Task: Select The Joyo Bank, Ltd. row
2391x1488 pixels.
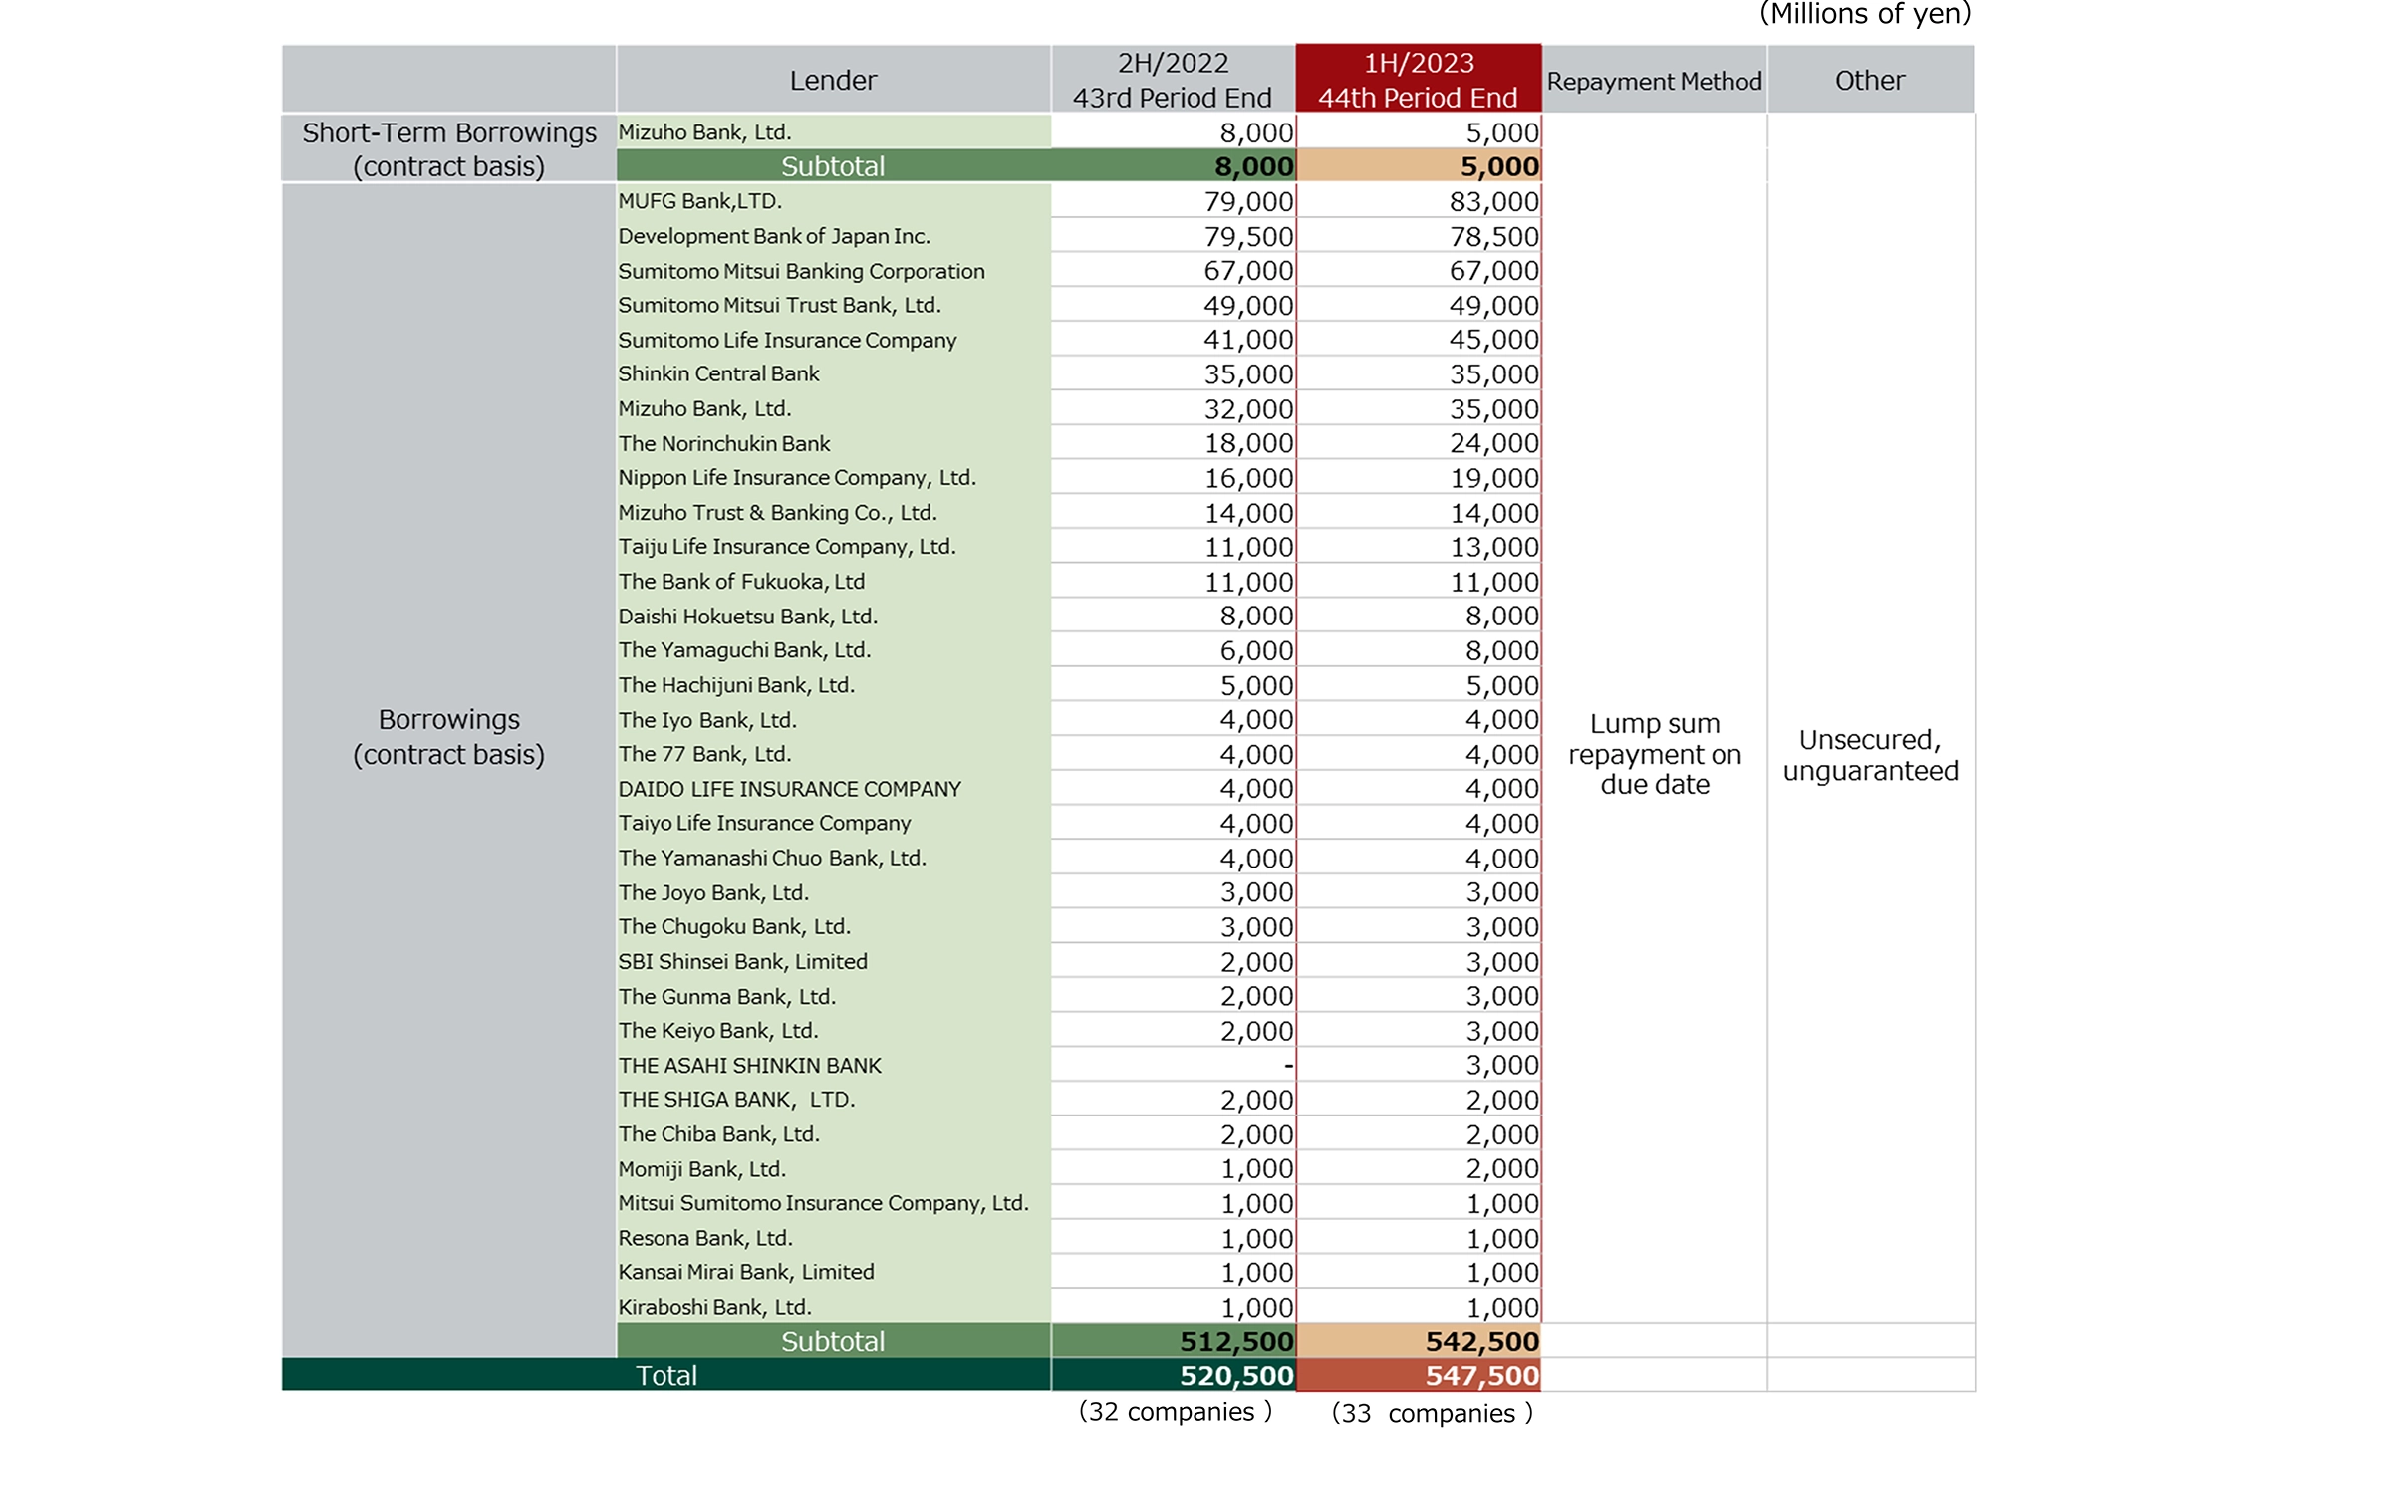Action: pos(1079,892)
